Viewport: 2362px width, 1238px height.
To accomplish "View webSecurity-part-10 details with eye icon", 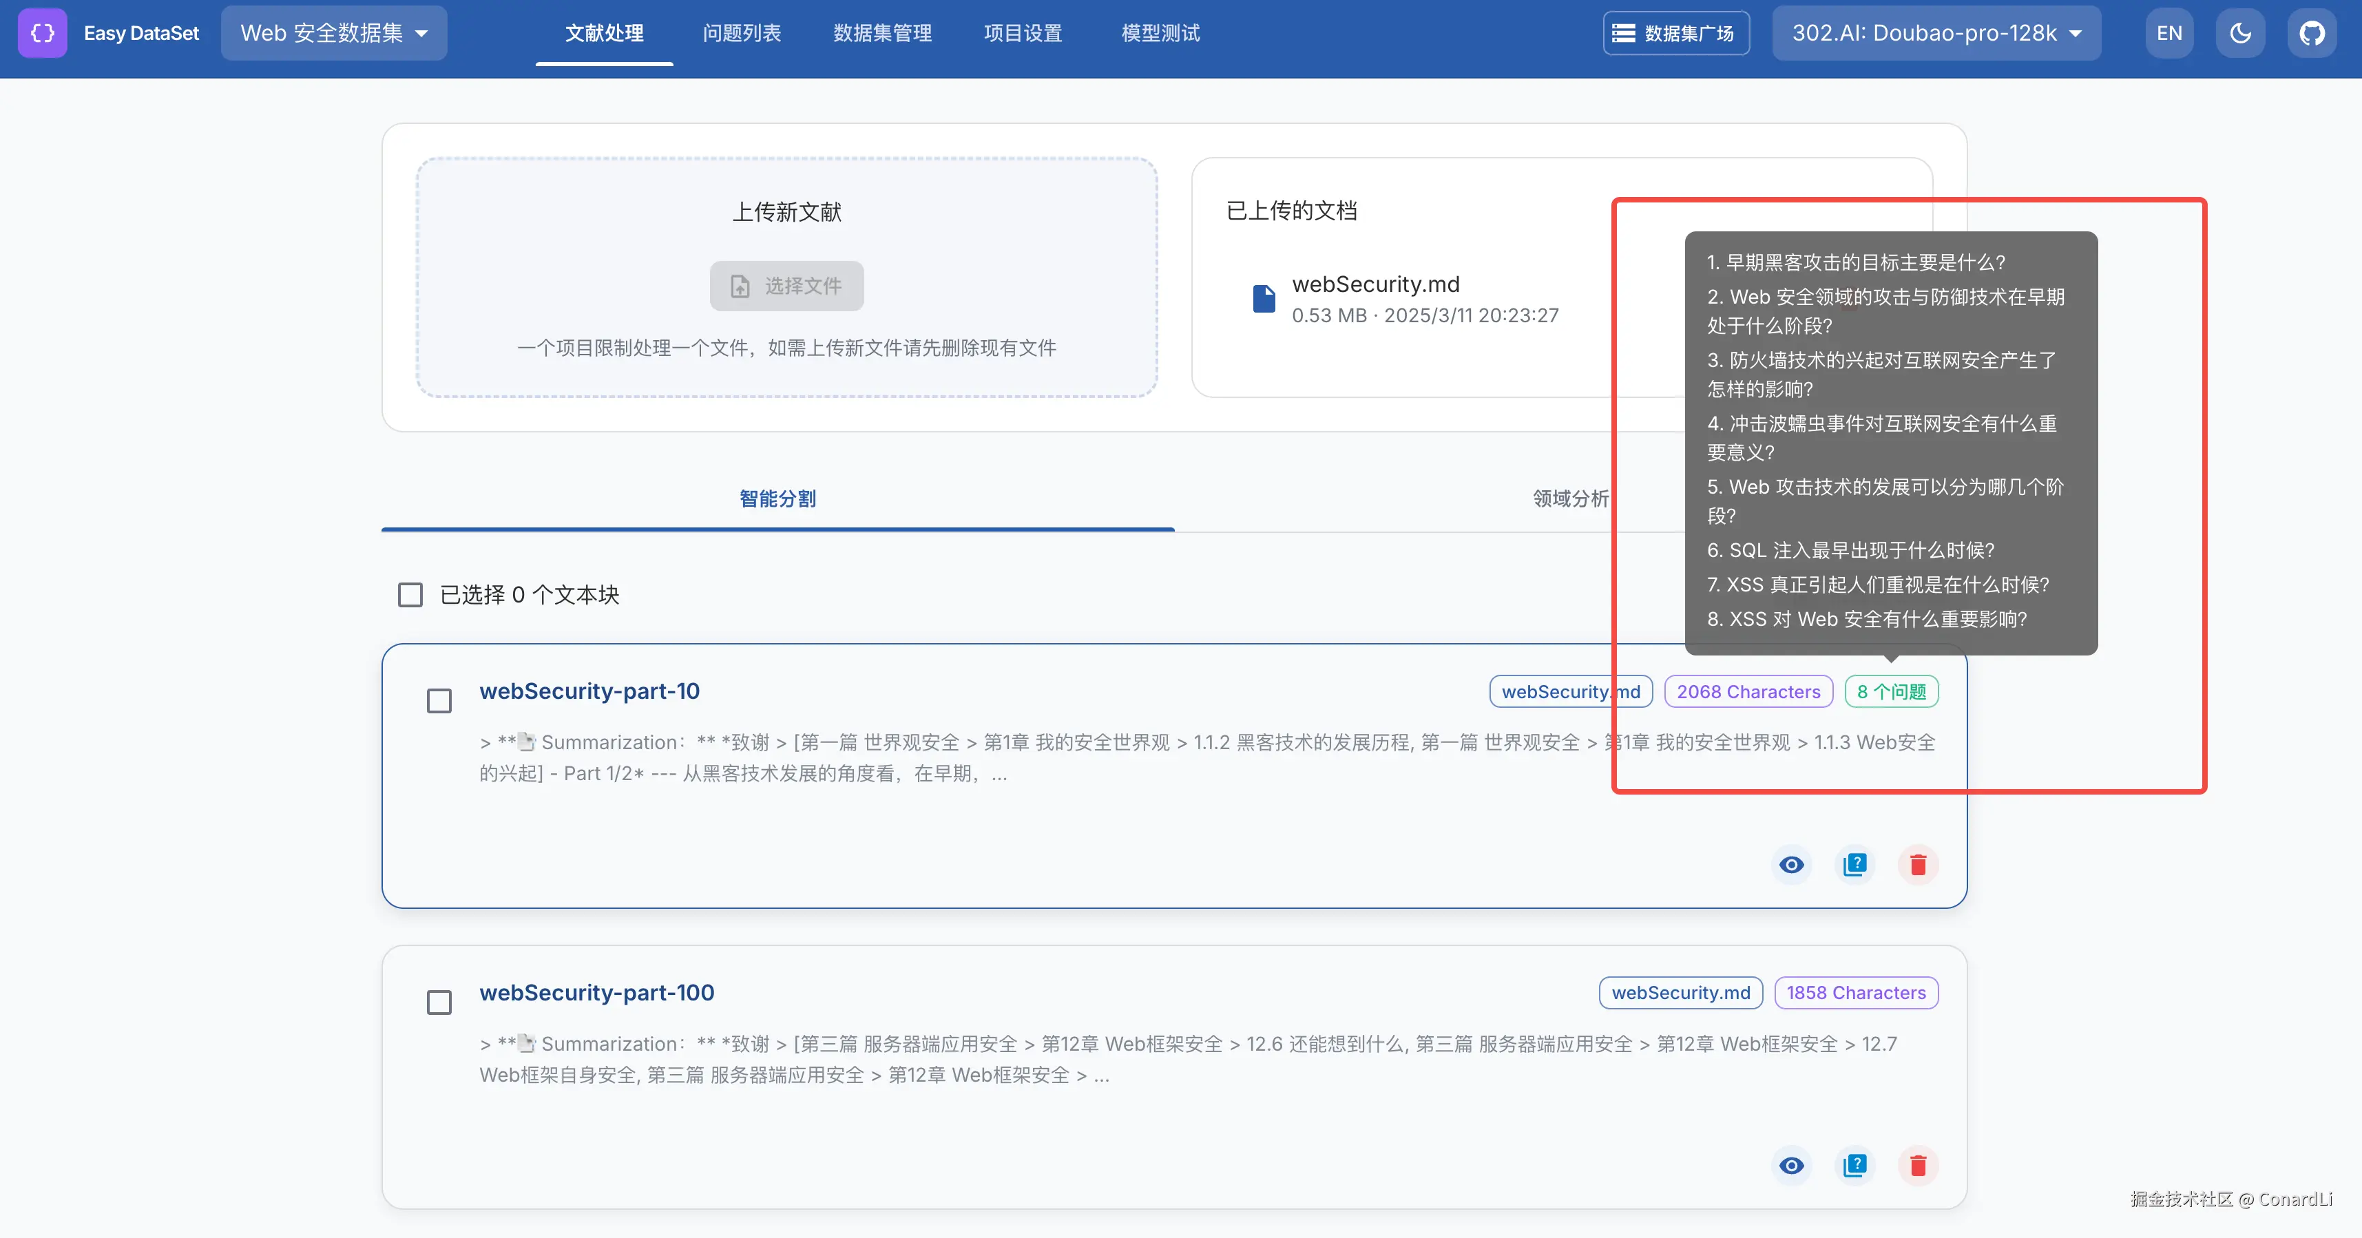I will coord(1792,864).
